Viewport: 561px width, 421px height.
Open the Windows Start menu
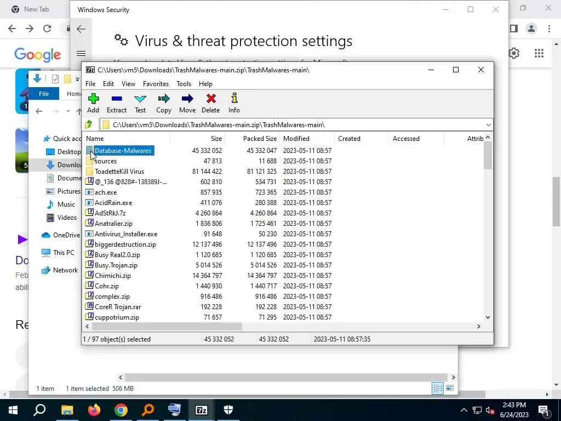click(x=13, y=410)
